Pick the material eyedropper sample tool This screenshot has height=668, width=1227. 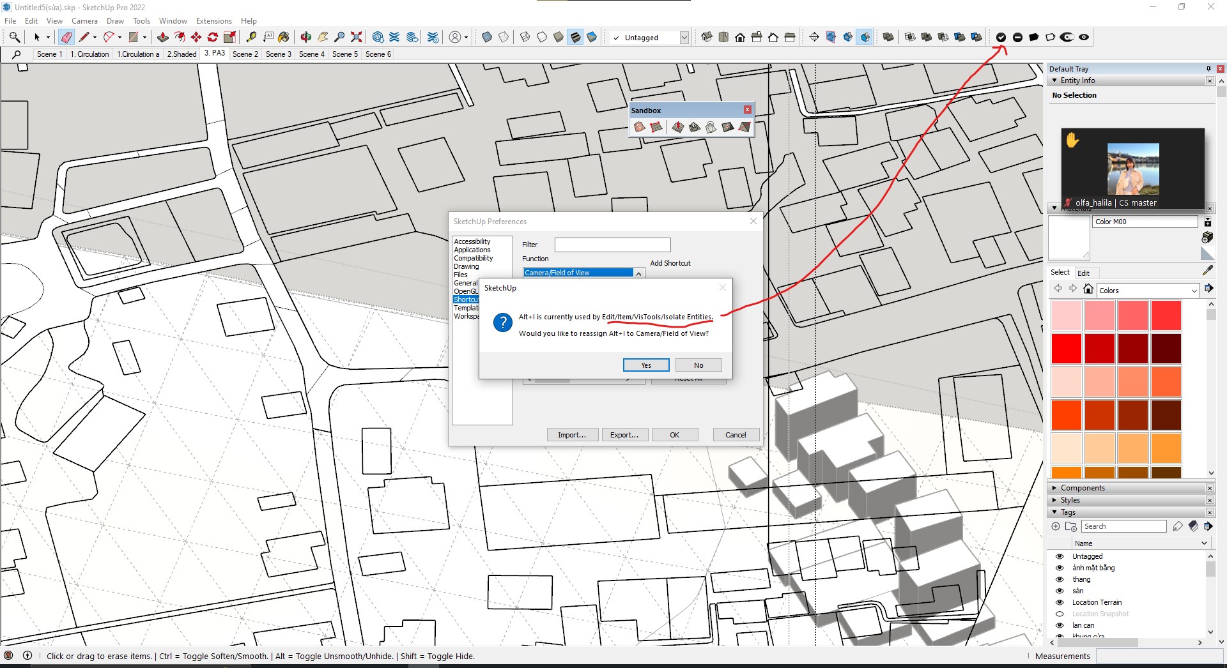(1207, 271)
